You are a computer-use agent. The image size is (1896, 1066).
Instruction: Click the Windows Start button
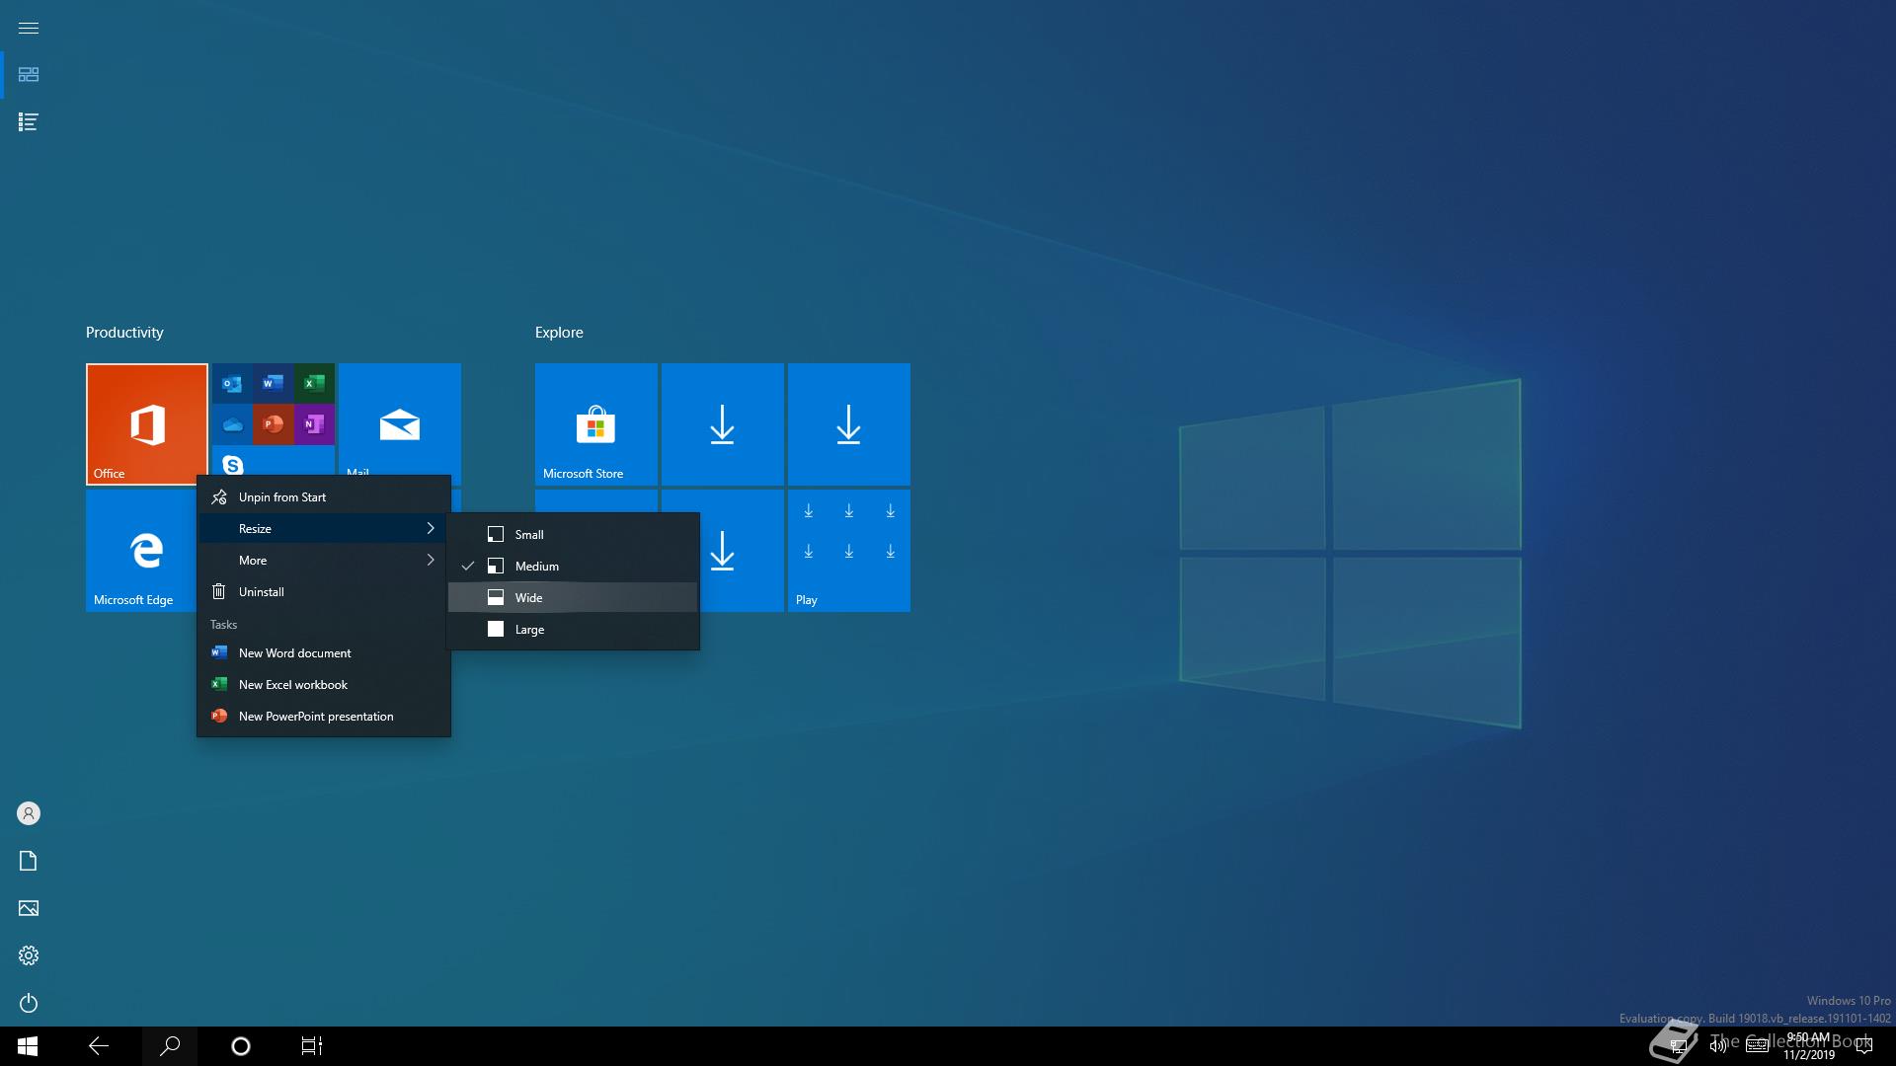click(x=28, y=1046)
